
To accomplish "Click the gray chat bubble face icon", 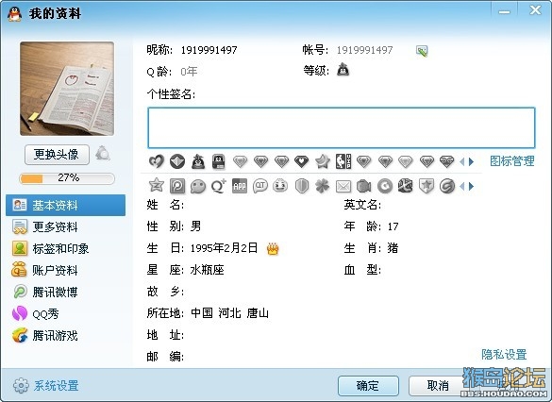I will (x=198, y=186).
